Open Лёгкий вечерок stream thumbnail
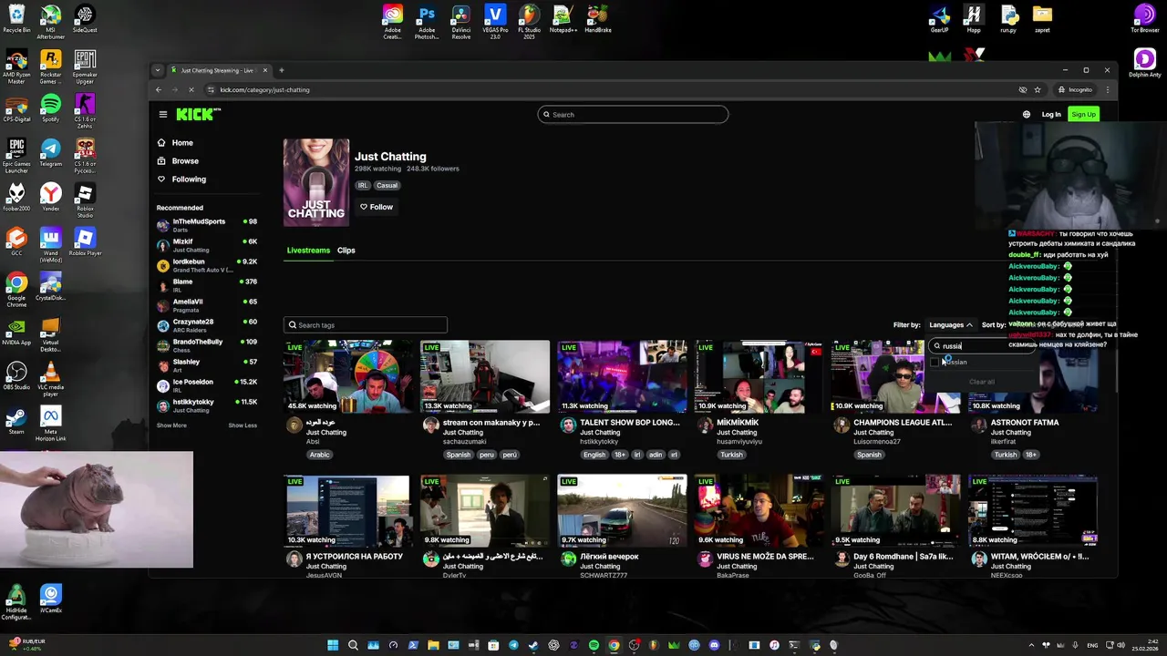1167x656 pixels. (622, 511)
